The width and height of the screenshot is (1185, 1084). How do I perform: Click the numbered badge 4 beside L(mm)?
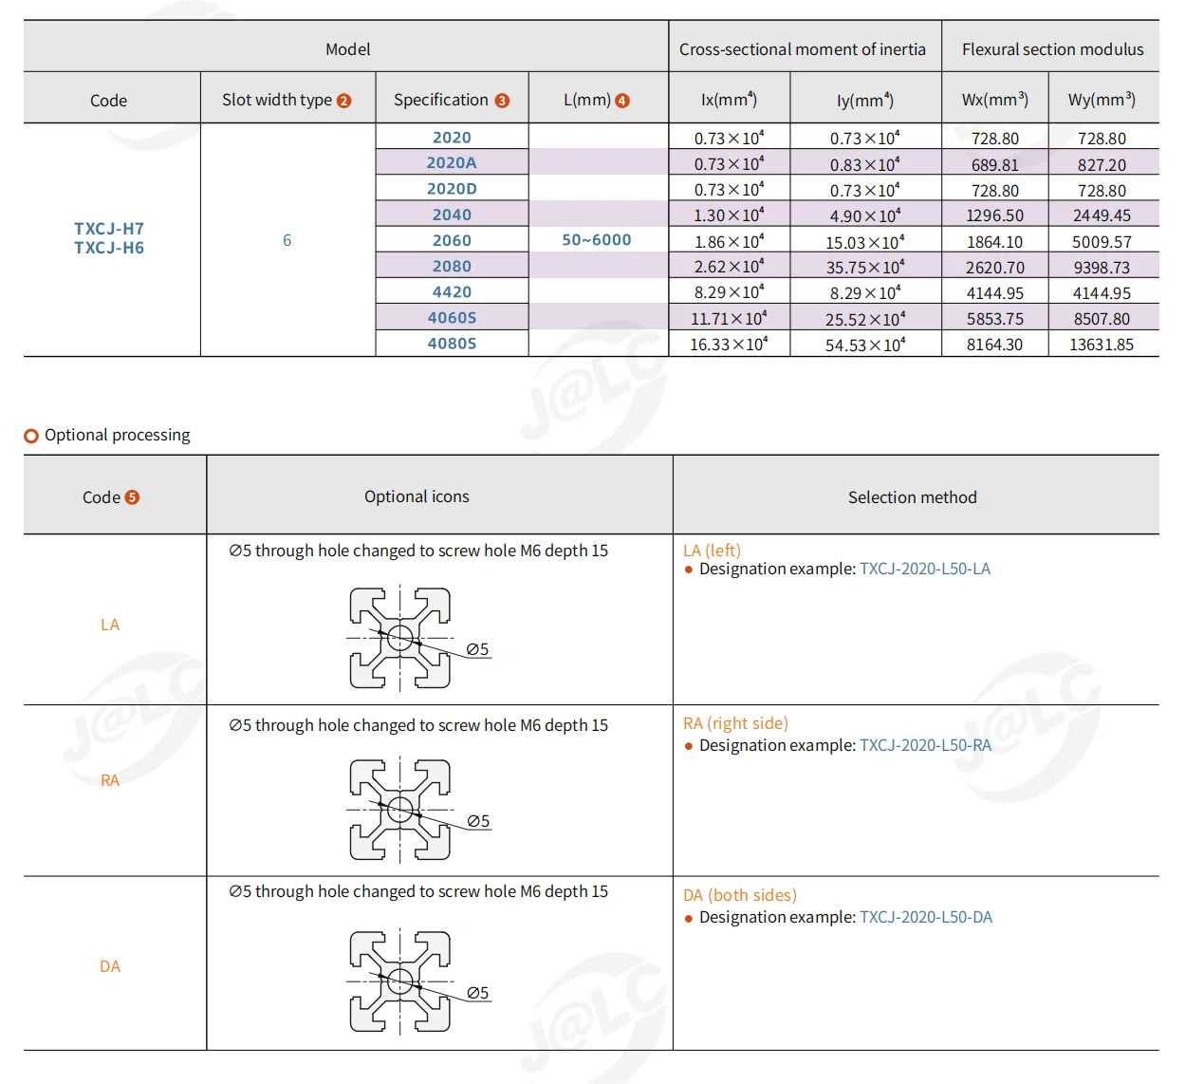622,101
